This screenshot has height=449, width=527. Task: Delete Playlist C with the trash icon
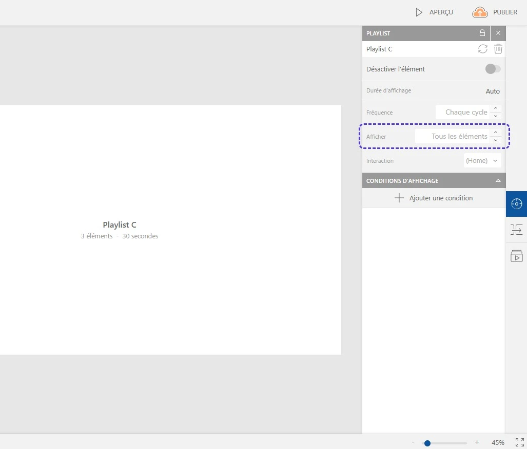(x=498, y=49)
